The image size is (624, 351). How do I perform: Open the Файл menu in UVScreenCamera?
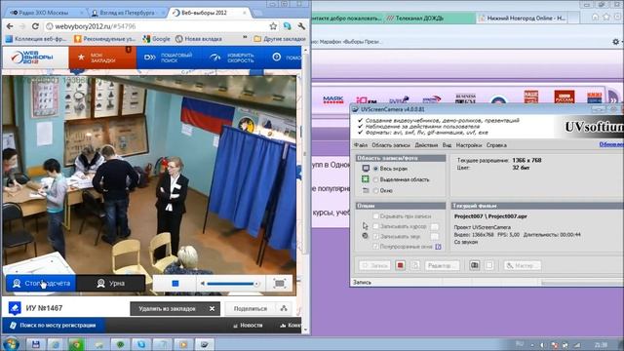tap(361, 145)
